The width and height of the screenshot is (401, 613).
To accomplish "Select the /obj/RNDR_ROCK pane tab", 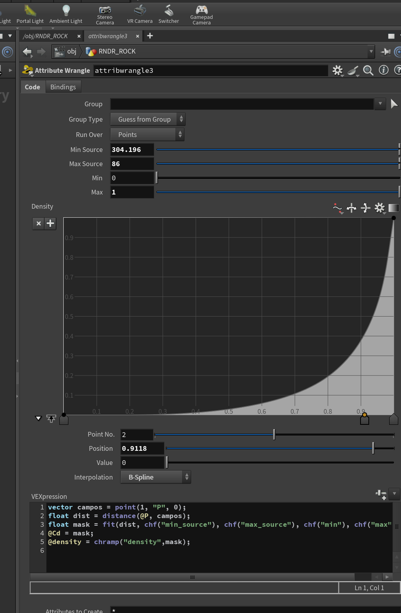I will point(46,36).
